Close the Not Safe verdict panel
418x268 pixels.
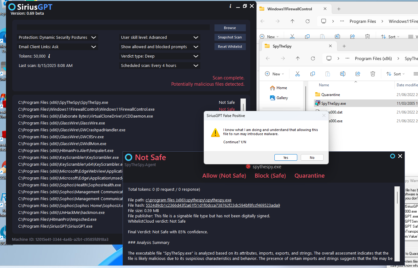[400, 156]
